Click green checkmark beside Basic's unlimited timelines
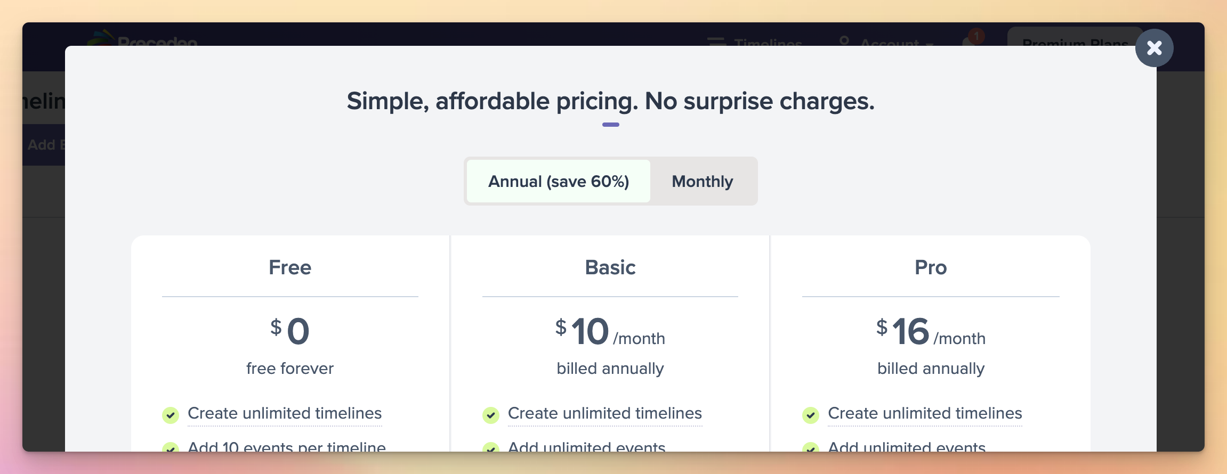This screenshot has width=1227, height=474. coord(490,415)
